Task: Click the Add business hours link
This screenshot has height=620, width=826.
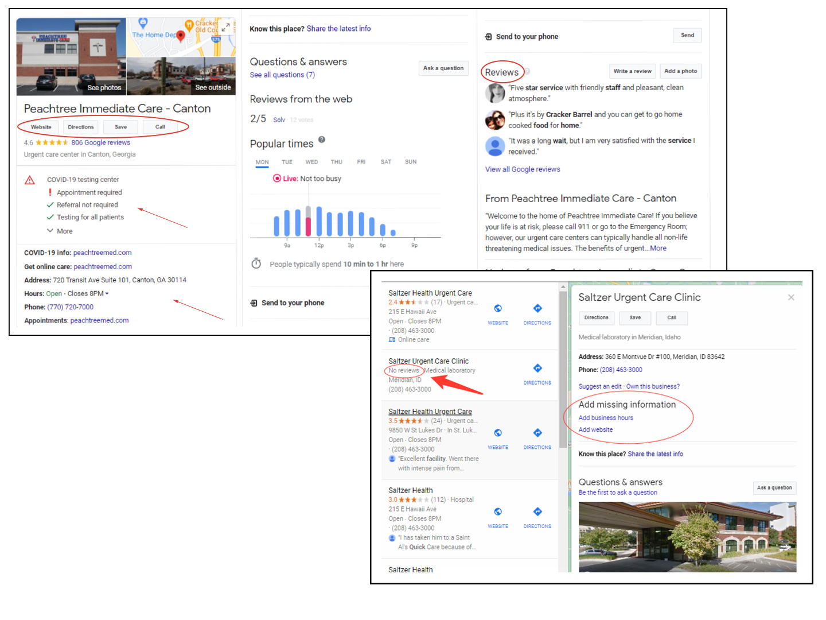Action: [606, 418]
